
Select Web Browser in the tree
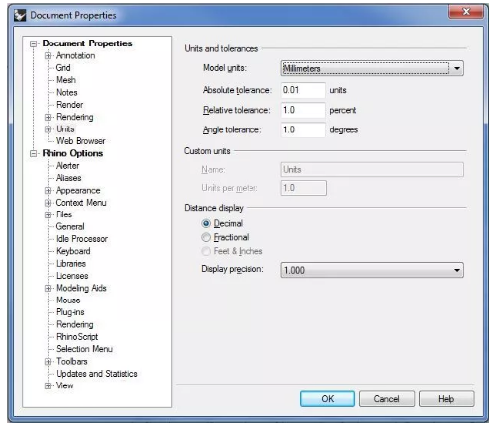(81, 141)
